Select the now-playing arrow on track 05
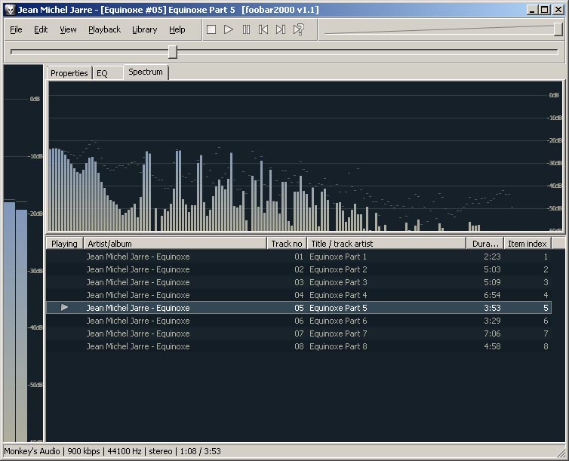Viewport: 569px width, 461px height. (64, 308)
